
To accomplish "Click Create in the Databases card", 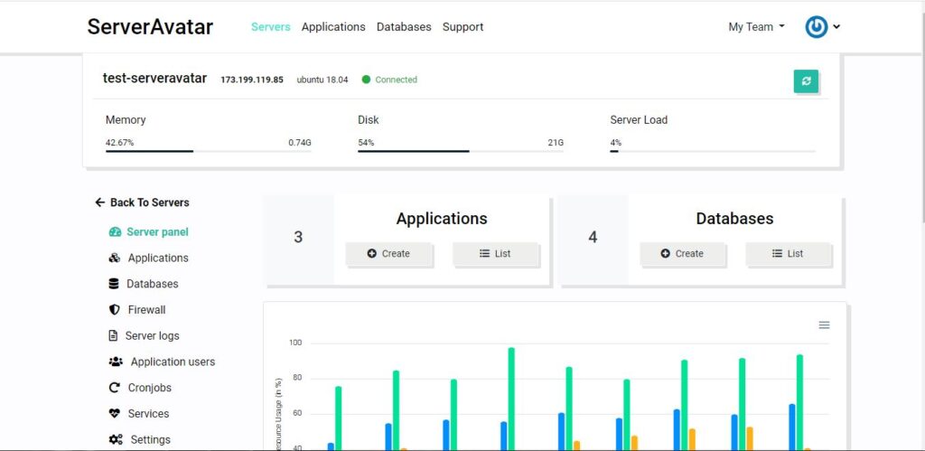I will point(683,254).
